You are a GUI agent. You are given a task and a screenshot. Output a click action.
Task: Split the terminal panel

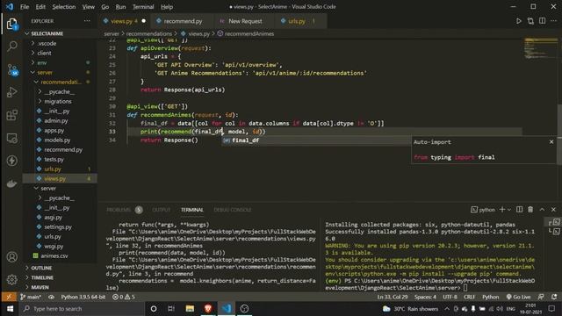click(519, 210)
